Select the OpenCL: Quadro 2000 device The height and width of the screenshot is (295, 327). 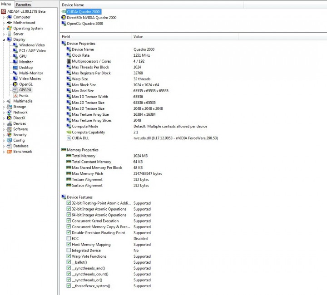(x=85, y=24)
